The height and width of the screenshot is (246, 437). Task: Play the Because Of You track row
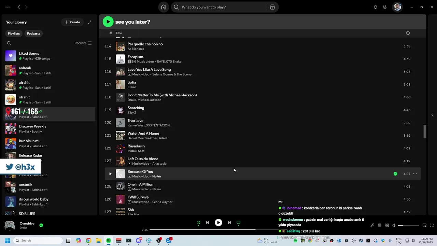pos(110,174)
